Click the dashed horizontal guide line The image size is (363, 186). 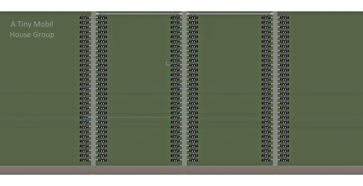pyautogui.click(x=136, y=117)
